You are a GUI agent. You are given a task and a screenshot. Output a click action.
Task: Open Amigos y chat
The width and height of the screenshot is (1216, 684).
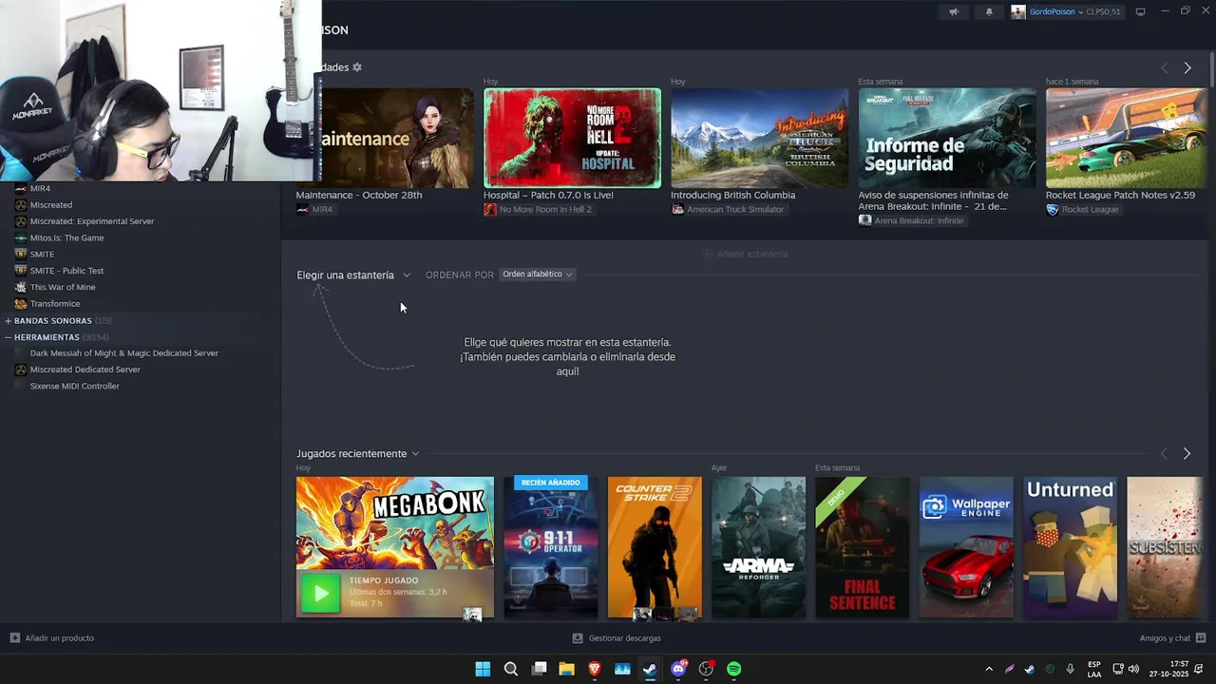[x=1172, y=638]
